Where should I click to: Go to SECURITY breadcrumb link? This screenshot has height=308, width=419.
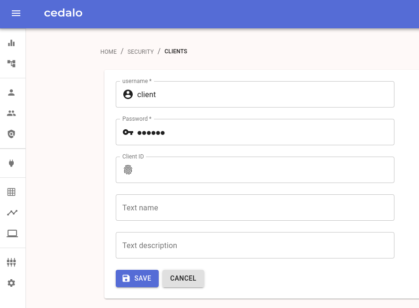[141, 51]
